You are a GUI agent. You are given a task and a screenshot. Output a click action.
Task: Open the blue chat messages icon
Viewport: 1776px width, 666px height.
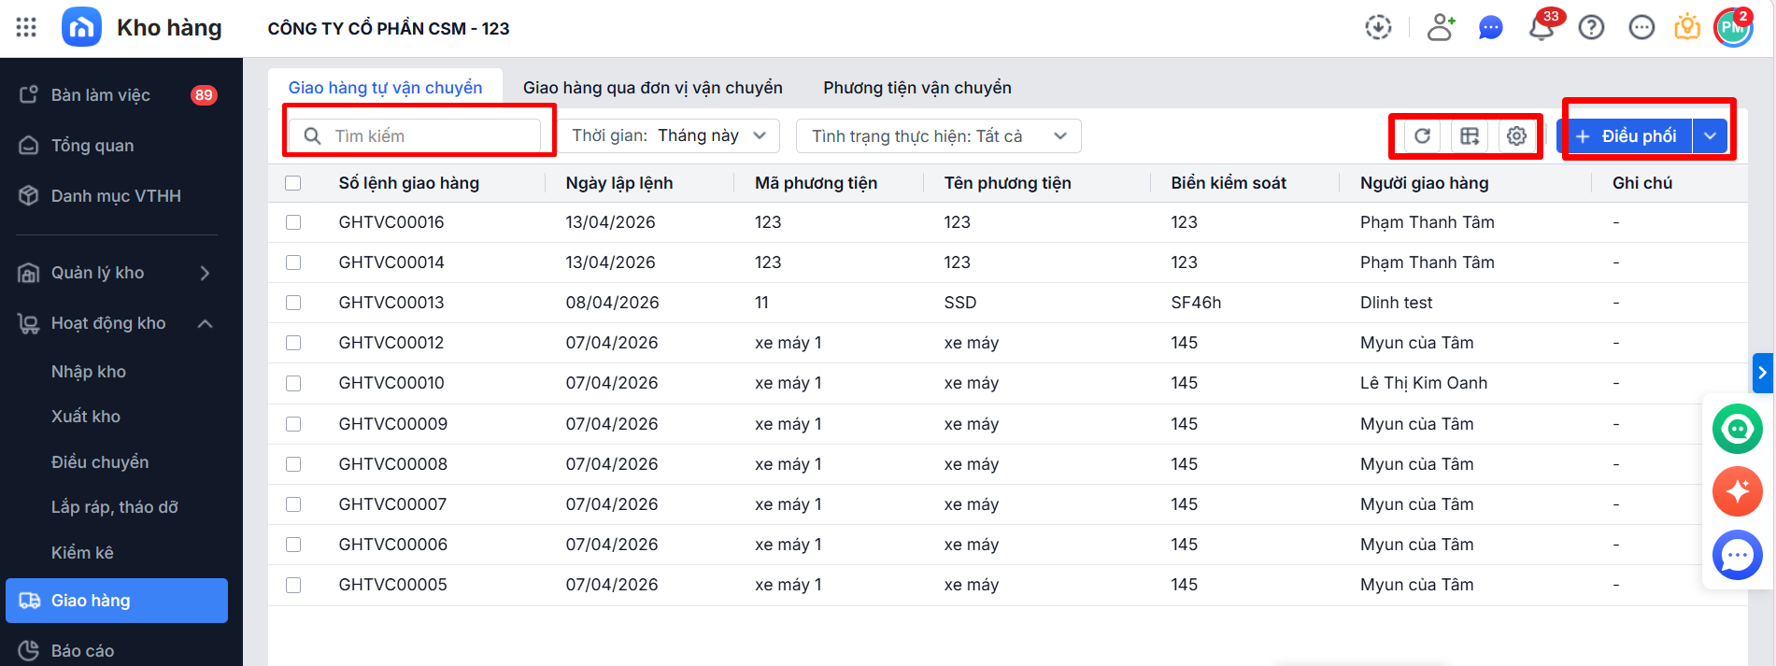click(1491, 28)
